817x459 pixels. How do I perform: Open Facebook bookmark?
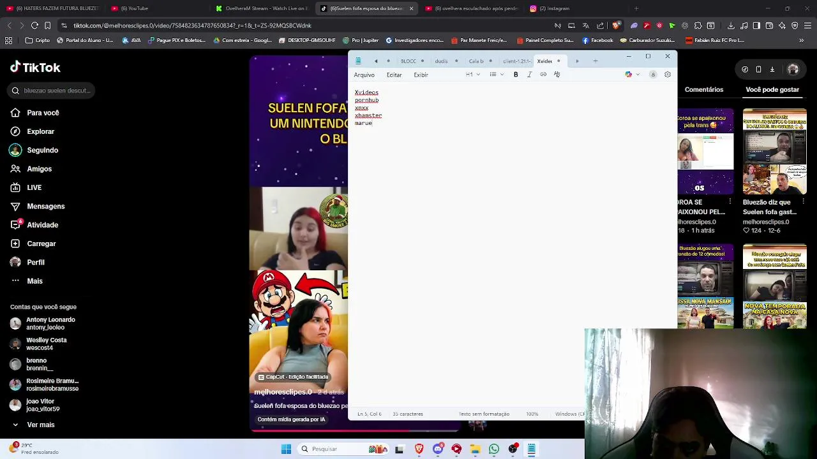point(597,40)
